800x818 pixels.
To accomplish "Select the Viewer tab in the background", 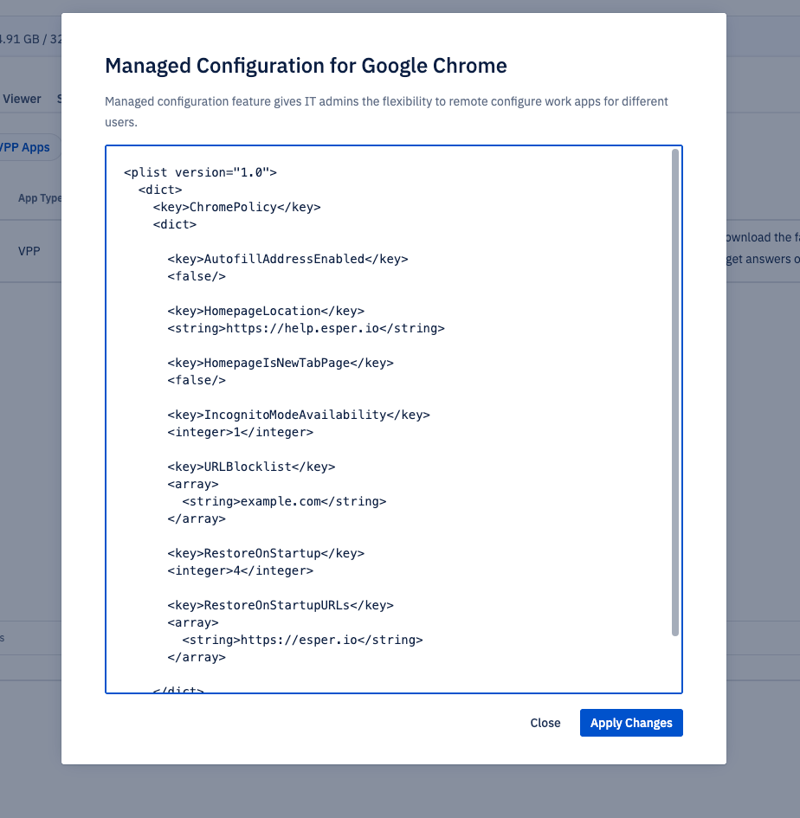I will (x=22, y=99).
